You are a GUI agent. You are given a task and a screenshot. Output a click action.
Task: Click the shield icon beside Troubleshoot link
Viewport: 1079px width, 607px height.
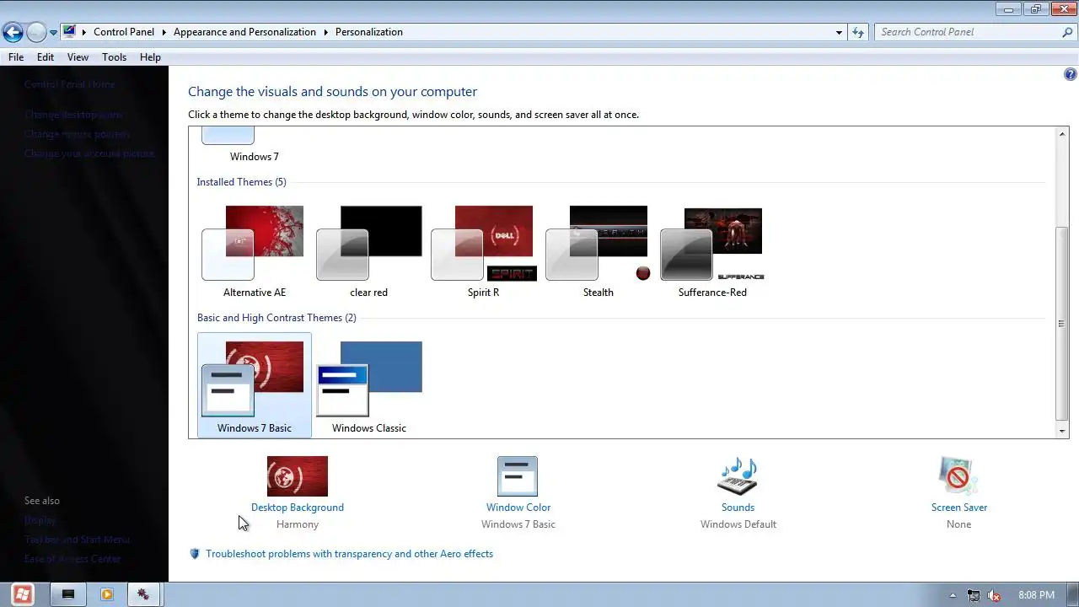[x=195, y=554]
